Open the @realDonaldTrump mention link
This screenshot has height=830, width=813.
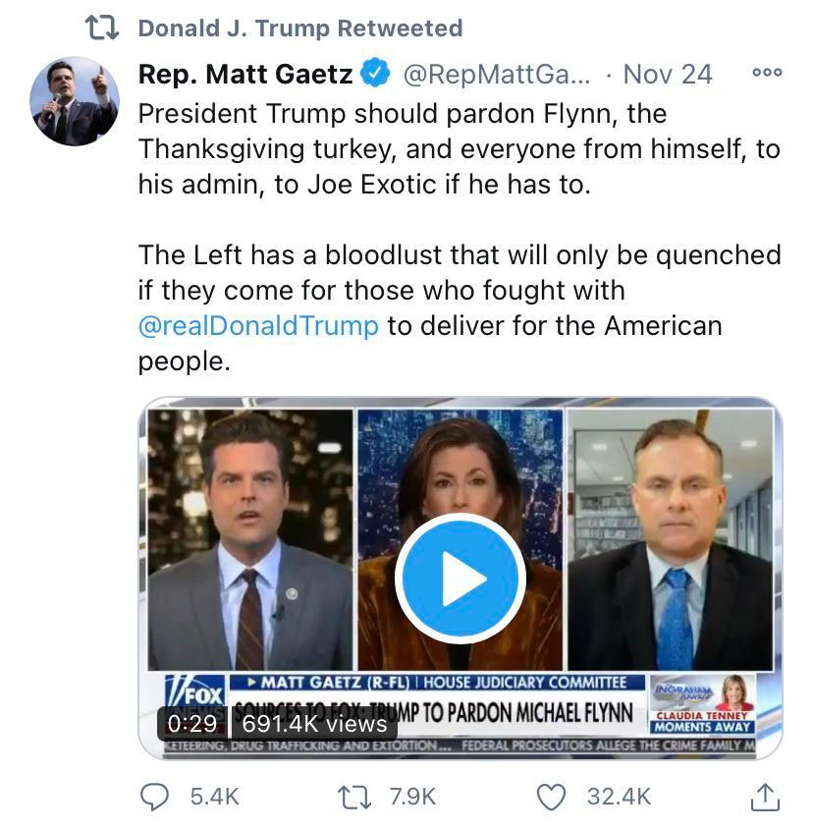(258, 325)
